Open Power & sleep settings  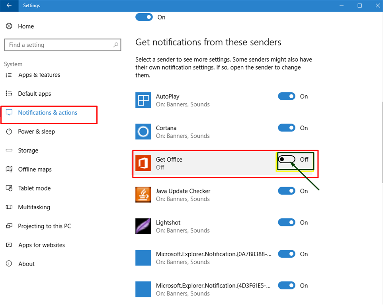click(36, 131)
